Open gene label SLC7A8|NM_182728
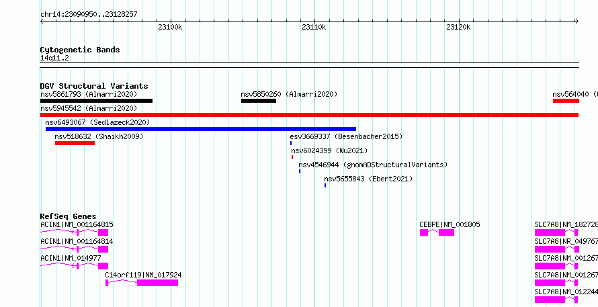Screen dimensions: 598x307 tap(566, 224)
